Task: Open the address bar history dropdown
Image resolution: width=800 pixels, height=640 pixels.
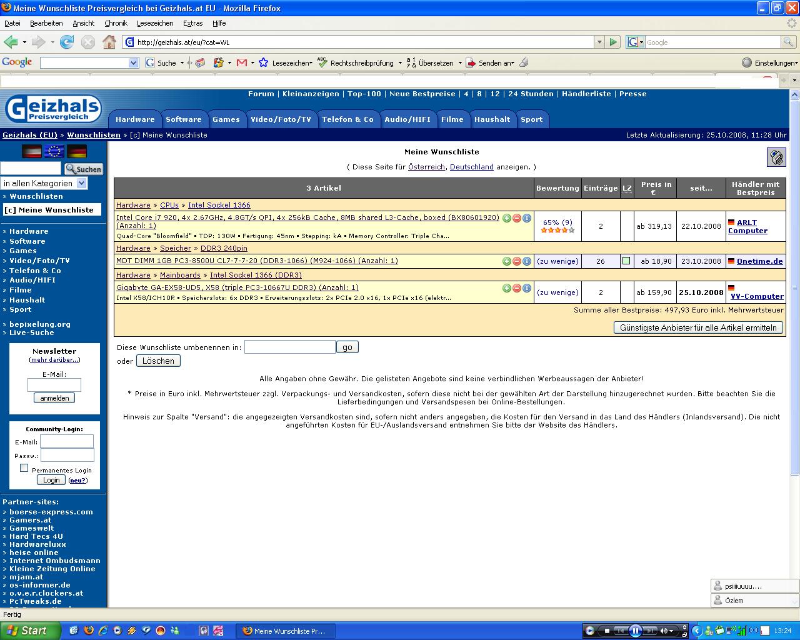Action: pyautogui.click(x=599, y=42)
